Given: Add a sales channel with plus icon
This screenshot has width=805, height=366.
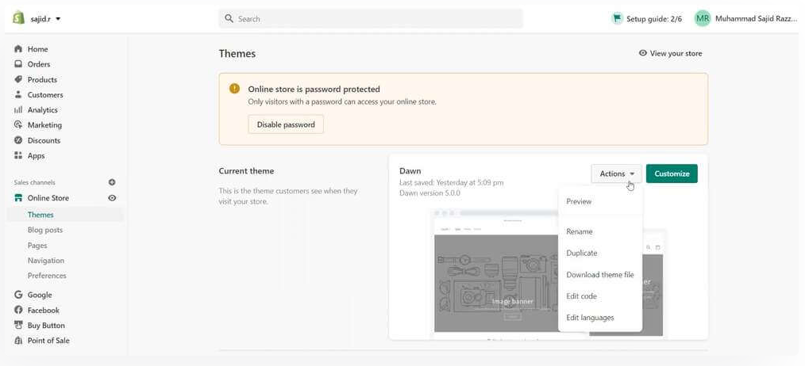Looking at the screenshot, I should [112, 182].
